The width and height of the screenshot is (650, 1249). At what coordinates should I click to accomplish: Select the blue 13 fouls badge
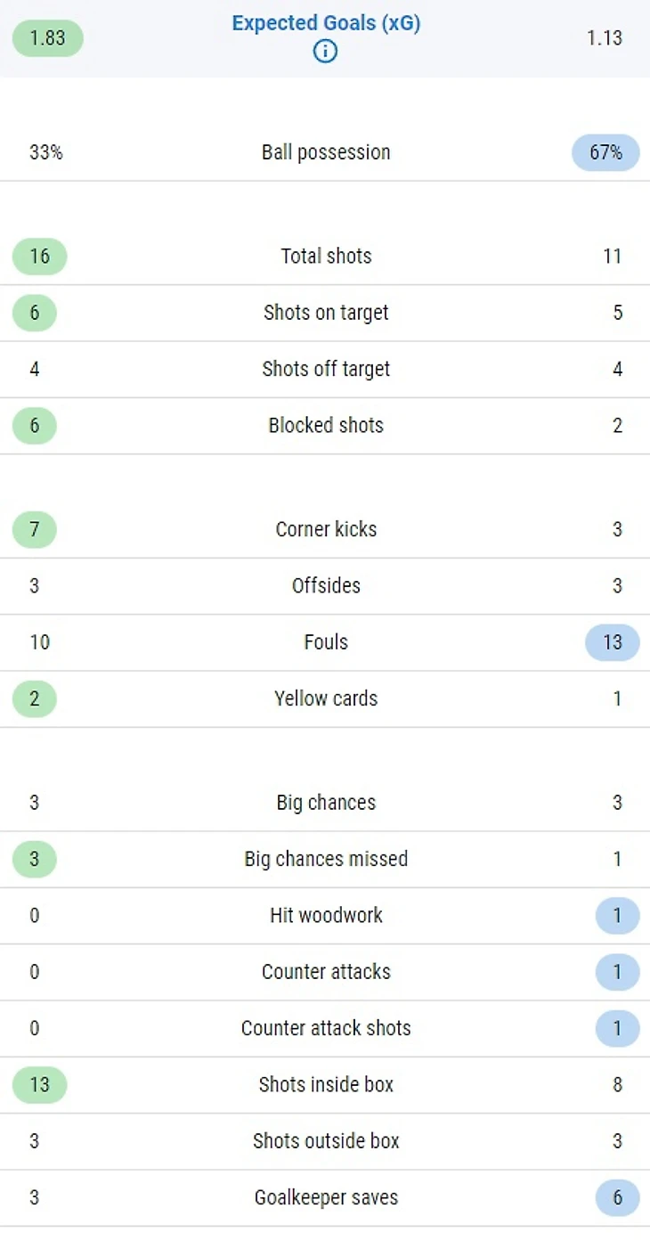pos(613,642)
